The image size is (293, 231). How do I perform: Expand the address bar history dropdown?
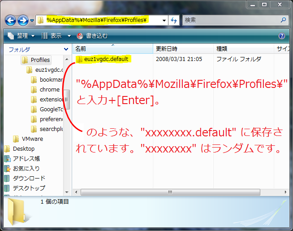164,20
